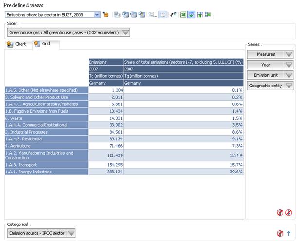Image resolution: width=298 pixels, height=241 pixels.
Task: Open the greyed chart type toolbar dropdown
Action: [x=152, y=15]
